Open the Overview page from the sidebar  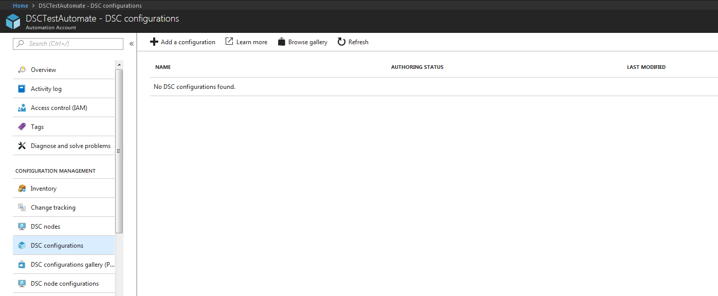[43, 69]
